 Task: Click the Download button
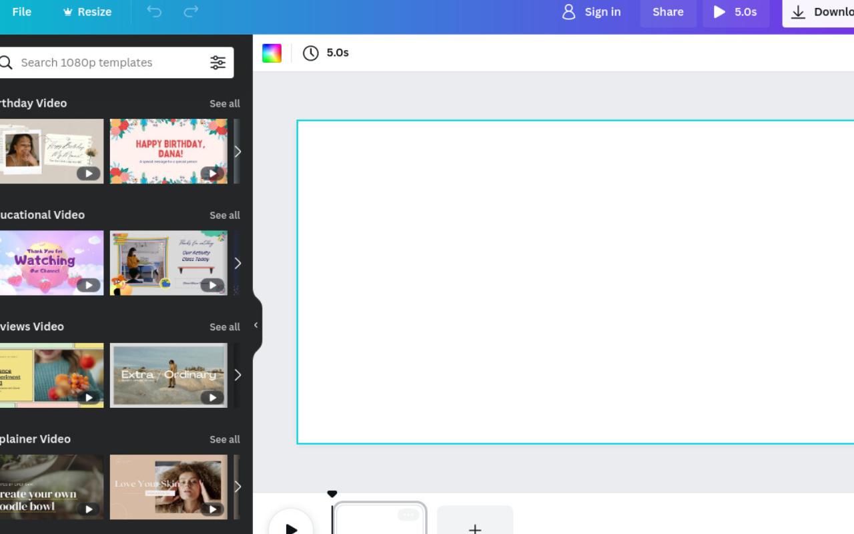[819, 12]
